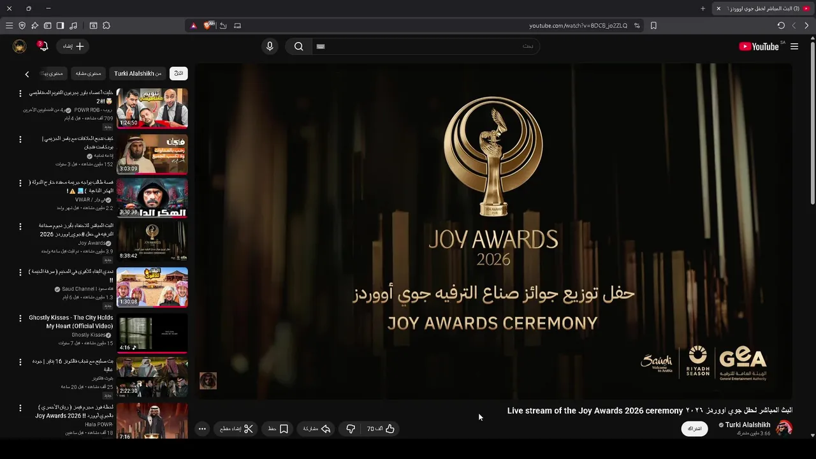816x459 pixels.
Task: Open the YouTube guide hamburger menu
Action: [x=794, y=47]
